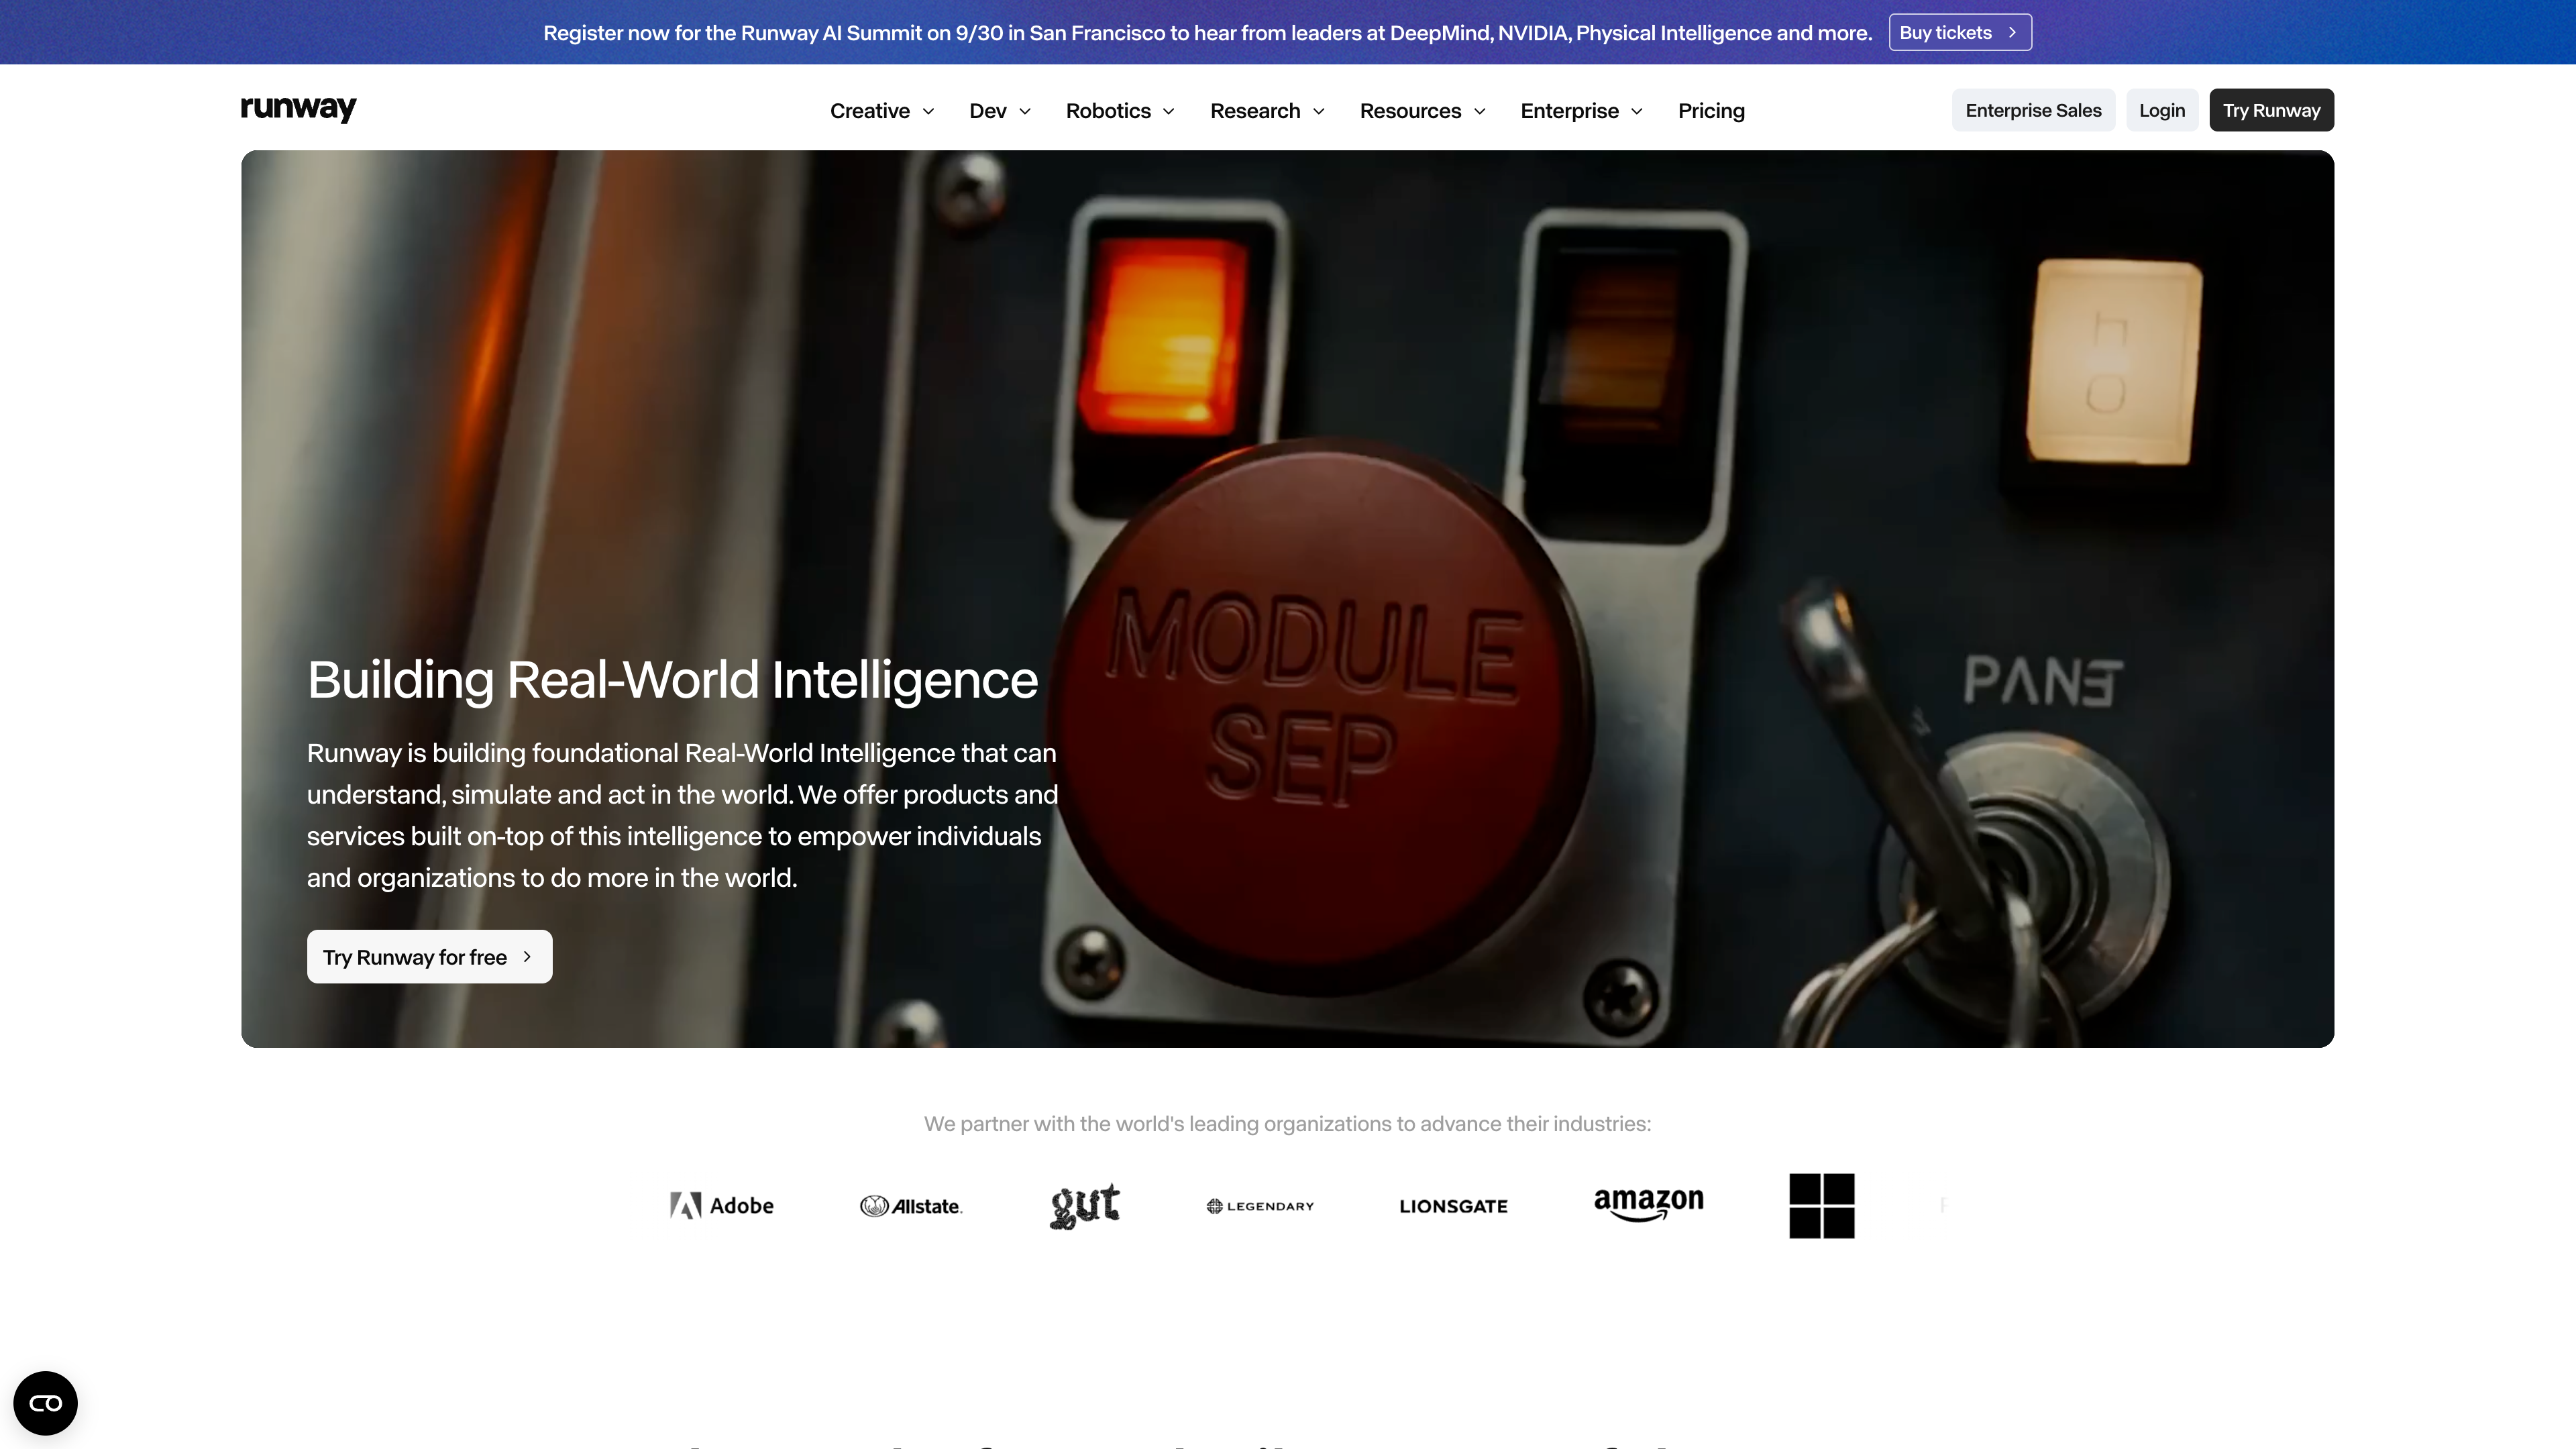
Task: Click the Login button
Action: 2162,110
